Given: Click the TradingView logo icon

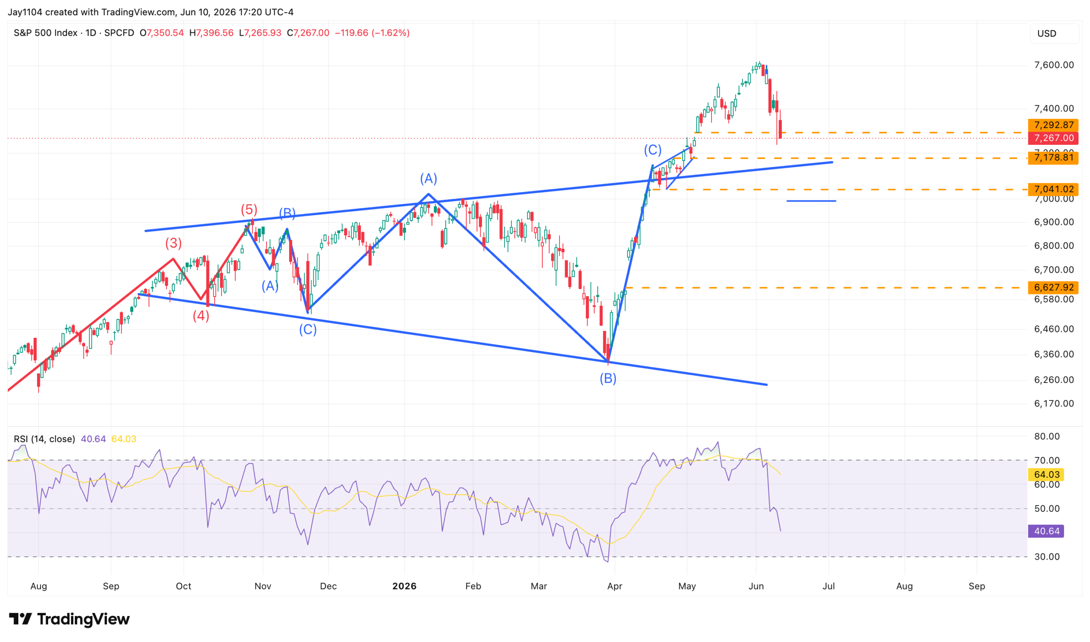Looking at the screenshot, I should coord(20,619).
